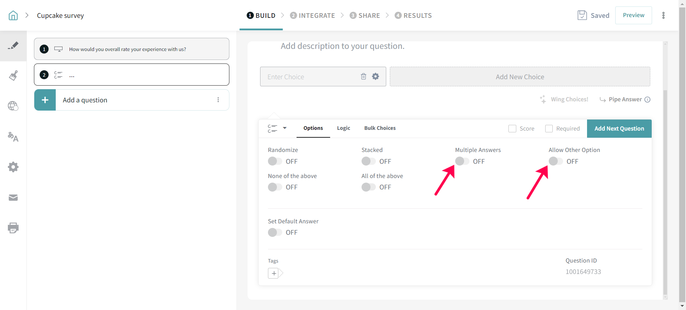Turn on Allow Other Option toggle

point(556,161)
